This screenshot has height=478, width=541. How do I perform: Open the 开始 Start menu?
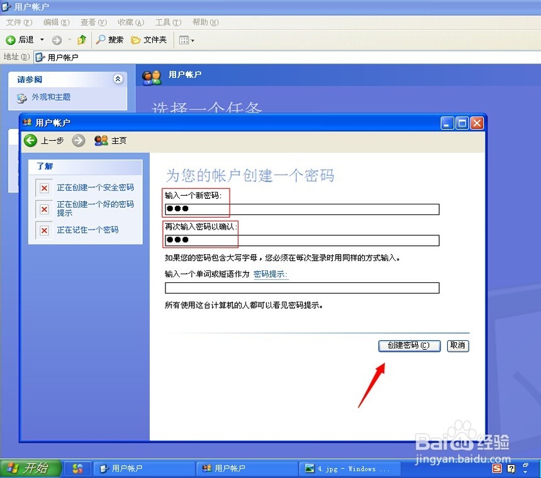[x=30, y=469]
